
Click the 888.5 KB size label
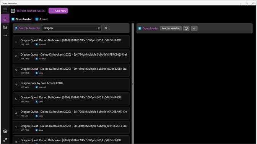[24, 87]
